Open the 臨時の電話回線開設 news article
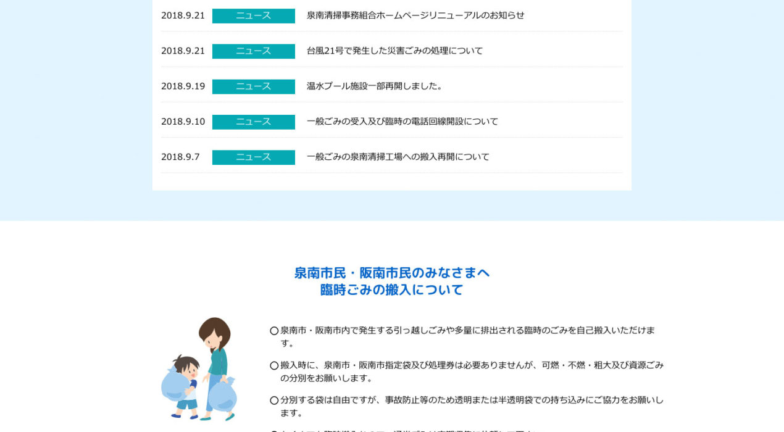Image resolution: width=784 pixels, height=432 pixels. (402, 122)
